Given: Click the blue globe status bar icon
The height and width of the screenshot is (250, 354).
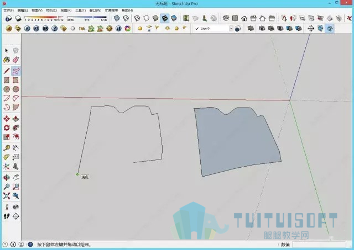Looking at the screenshot, I should [30, 244].
